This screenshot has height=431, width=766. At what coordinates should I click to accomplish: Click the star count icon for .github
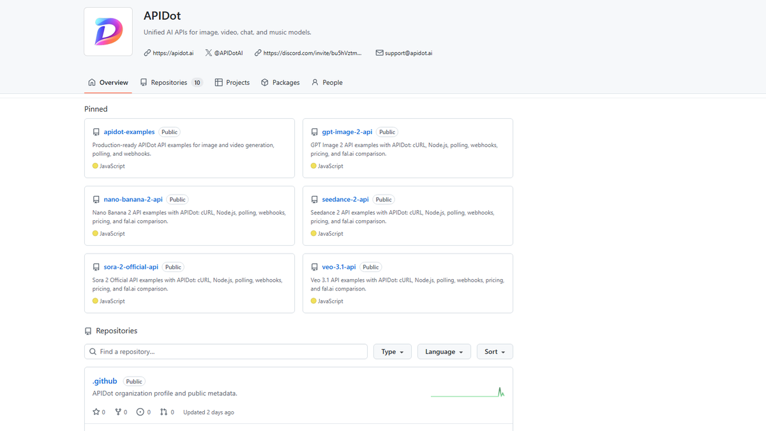click(96, 412)
